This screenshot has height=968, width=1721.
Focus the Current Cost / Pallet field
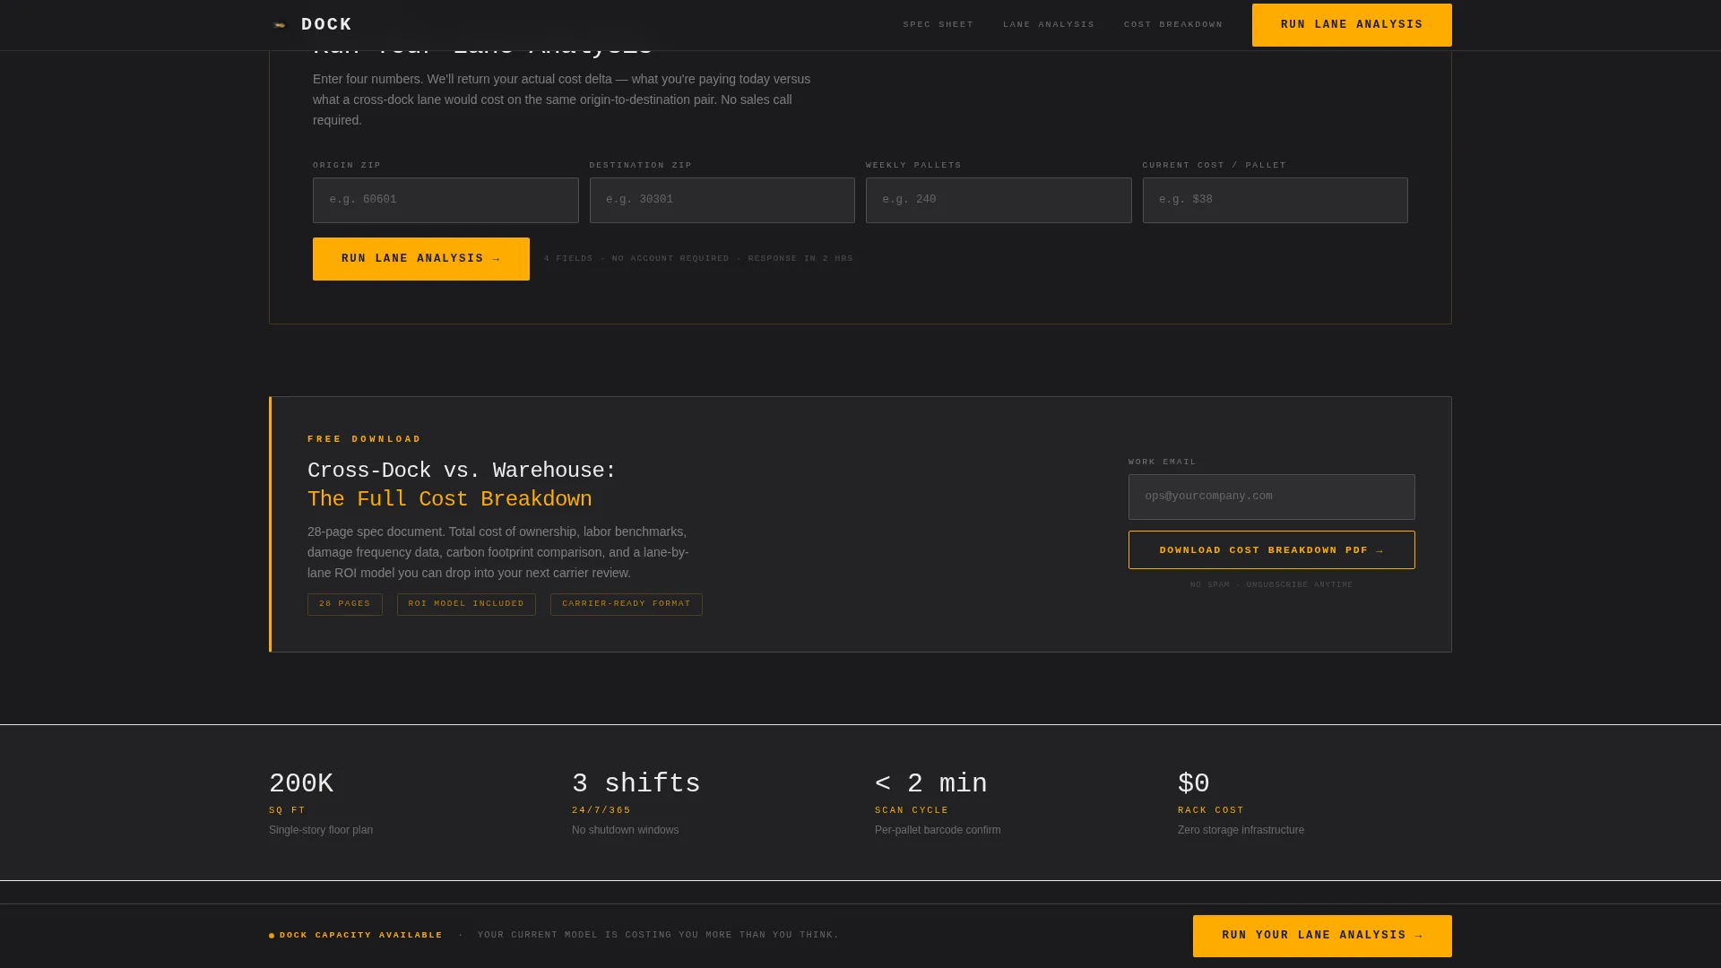pyautogui.click(x=1275, y=200)
